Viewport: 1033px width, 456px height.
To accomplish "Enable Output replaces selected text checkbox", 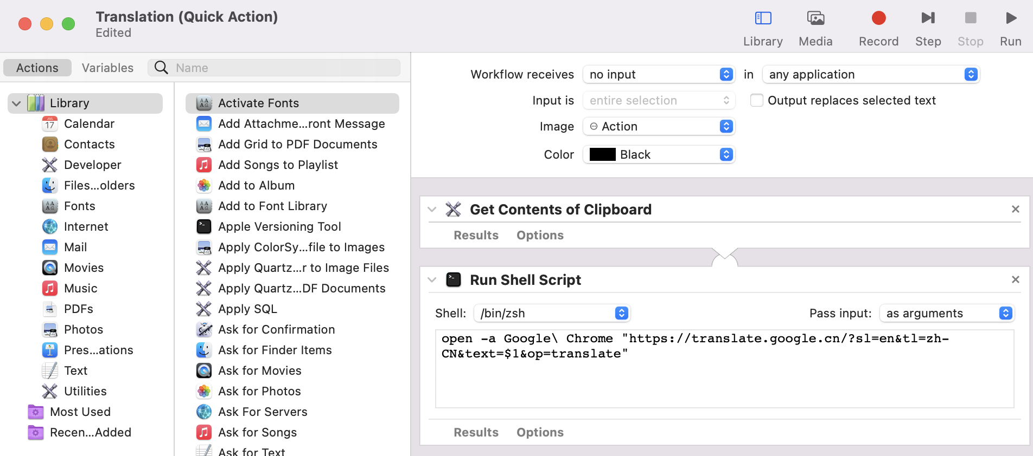I will click(756, 100).
